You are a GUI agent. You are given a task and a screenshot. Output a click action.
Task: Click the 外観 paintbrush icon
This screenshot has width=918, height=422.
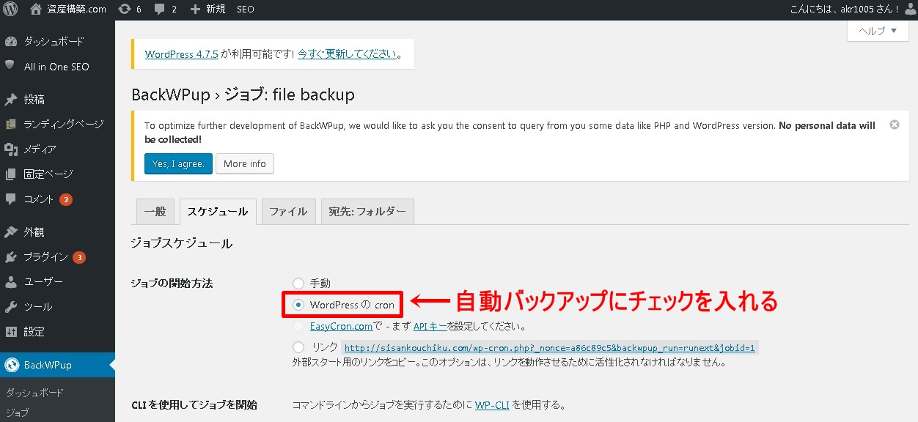(x=10, y=232)
